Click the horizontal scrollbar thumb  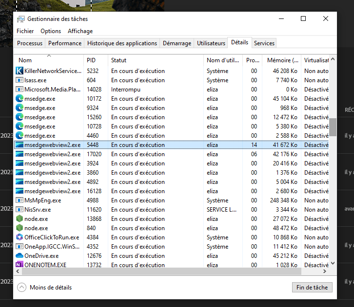click(161, 271)
